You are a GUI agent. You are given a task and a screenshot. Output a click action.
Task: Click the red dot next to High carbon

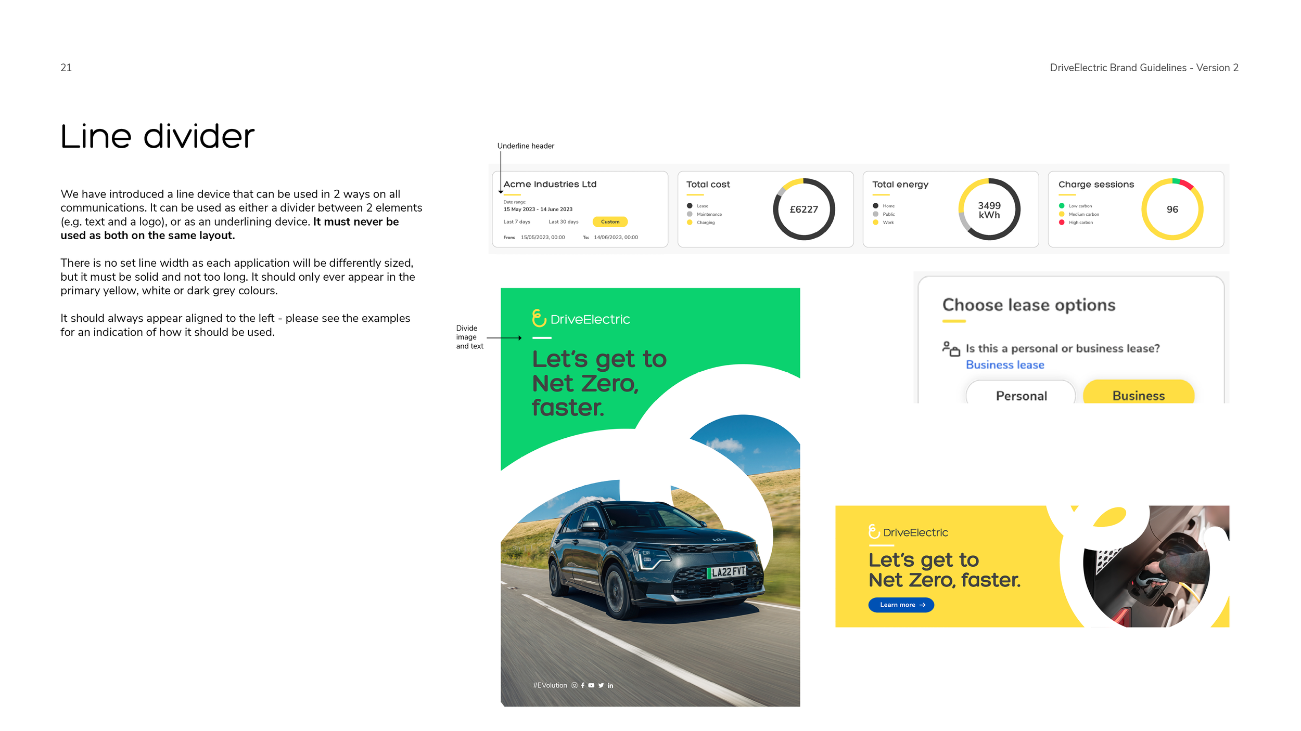[1062, 223]
